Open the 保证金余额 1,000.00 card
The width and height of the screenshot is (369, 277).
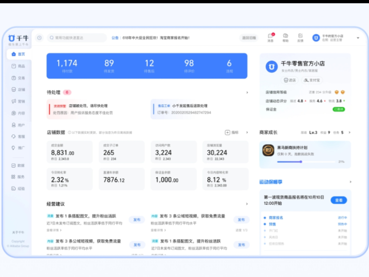click(x=174, y=179)
